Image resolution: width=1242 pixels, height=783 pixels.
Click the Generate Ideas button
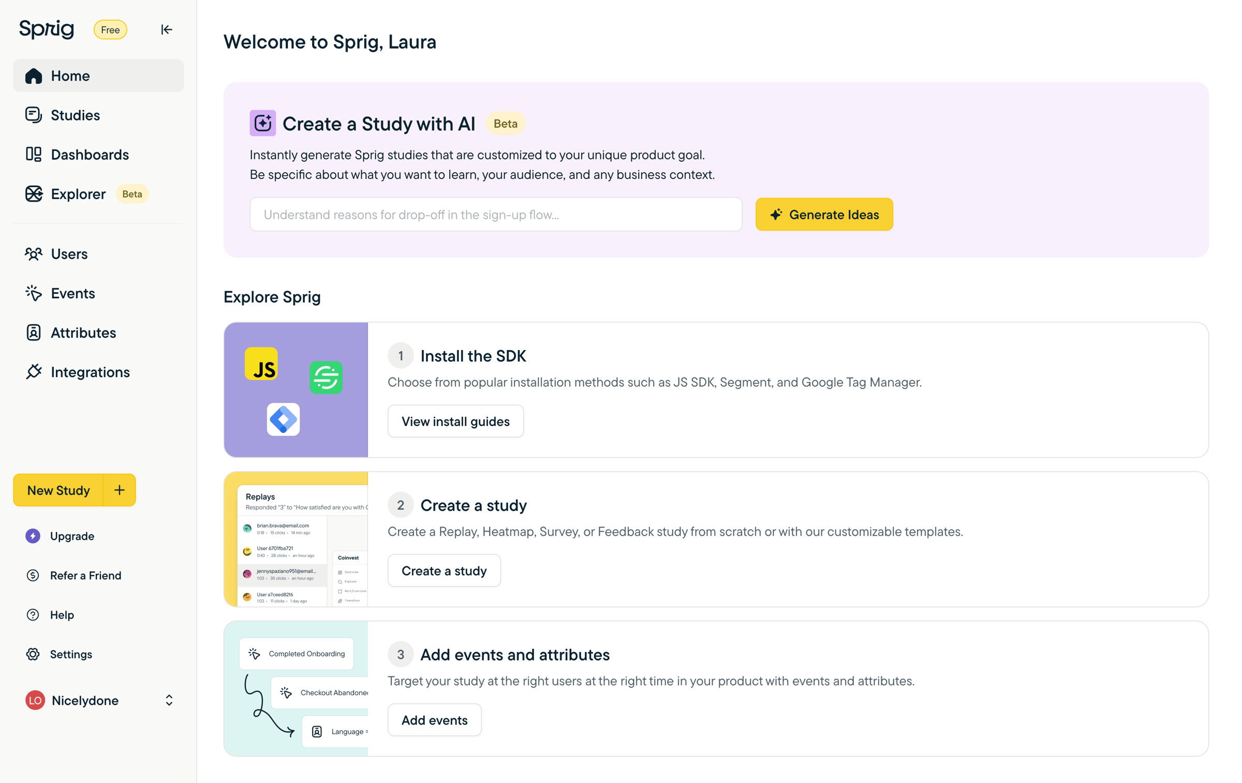[824, 215]
